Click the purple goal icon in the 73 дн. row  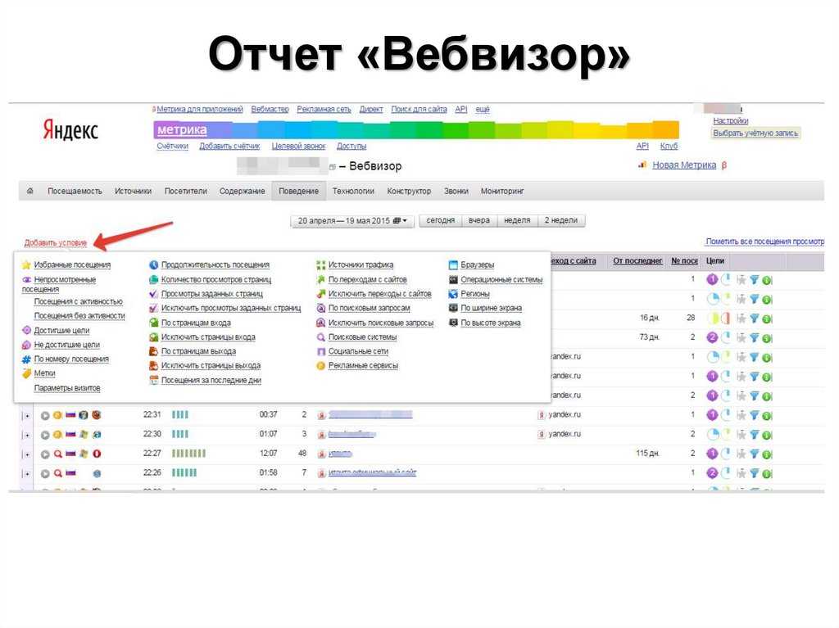click(x=712, y=337)
